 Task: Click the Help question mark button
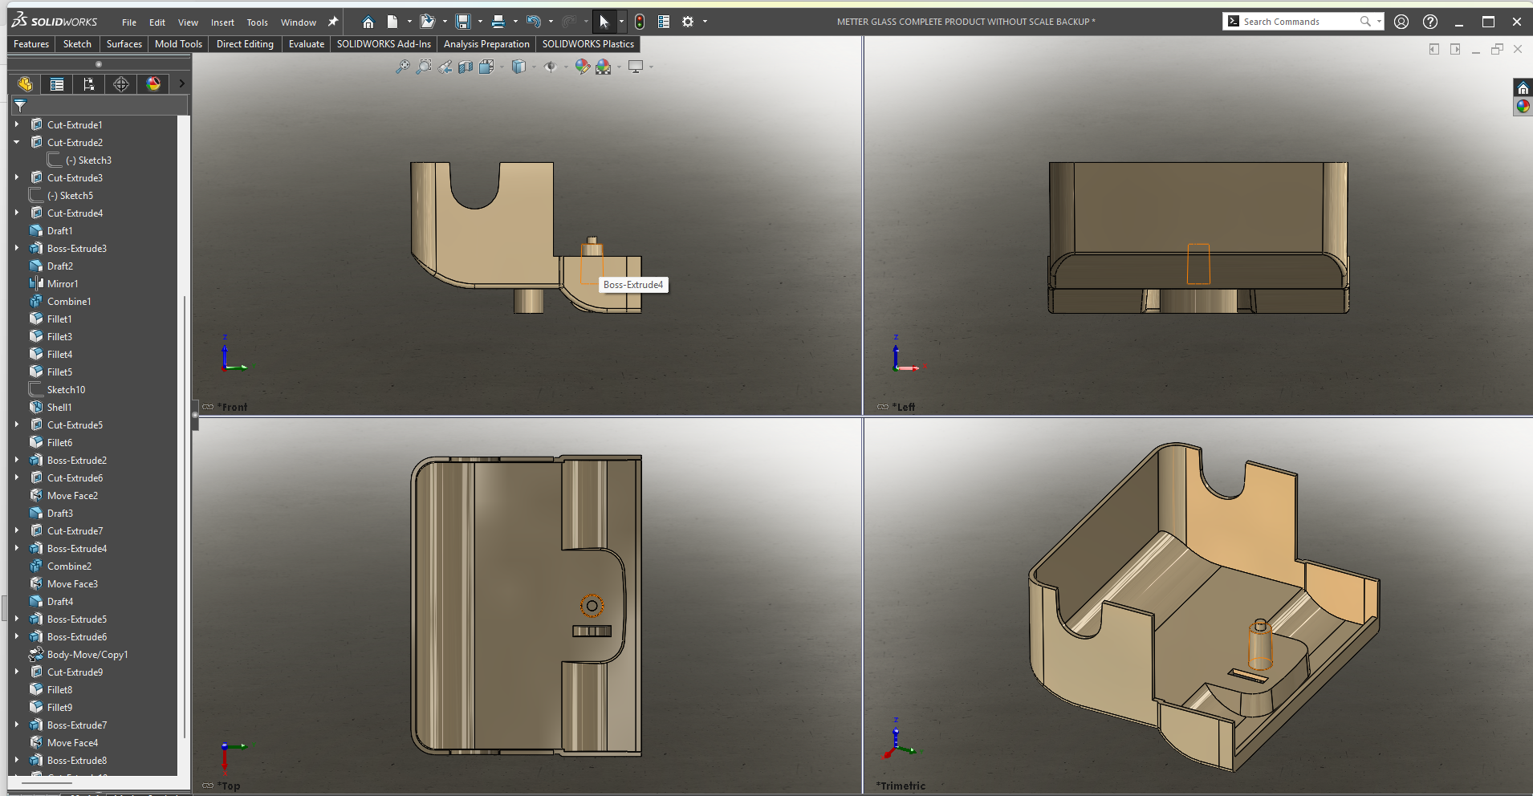[x=1430, y=22]
